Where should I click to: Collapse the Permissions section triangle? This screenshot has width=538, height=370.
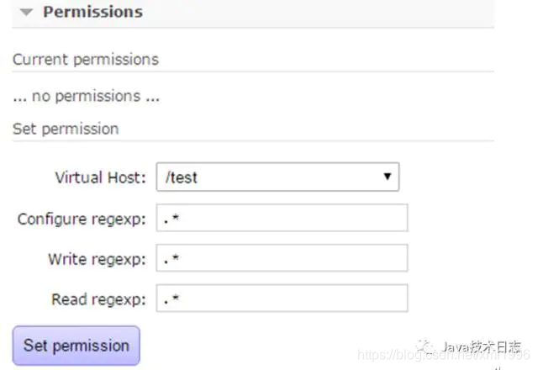(27, 13)
